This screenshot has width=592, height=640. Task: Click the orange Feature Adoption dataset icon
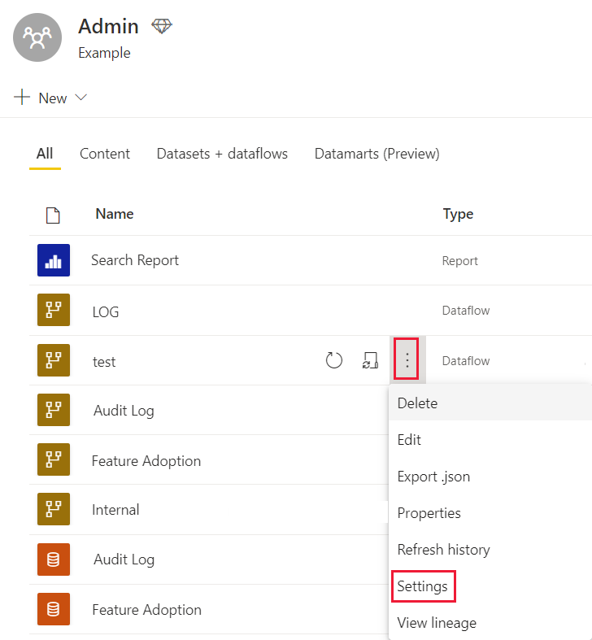tap(54, 609)
